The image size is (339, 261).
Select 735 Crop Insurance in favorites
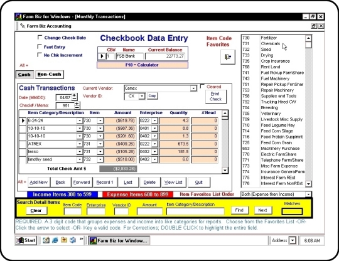click(273, 61)
